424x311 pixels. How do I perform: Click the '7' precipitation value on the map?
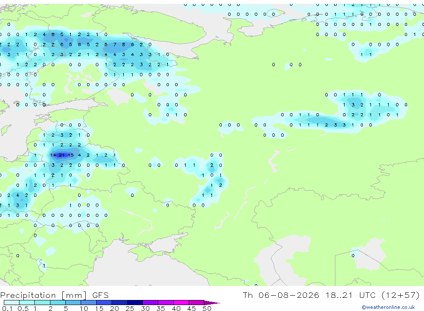click(114, 45)
